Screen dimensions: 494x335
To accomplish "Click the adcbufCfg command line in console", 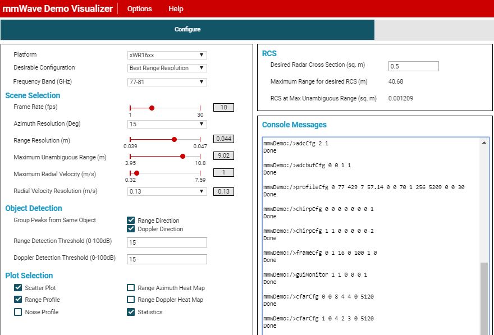I will pyautogui.click(x=307, y=166).
